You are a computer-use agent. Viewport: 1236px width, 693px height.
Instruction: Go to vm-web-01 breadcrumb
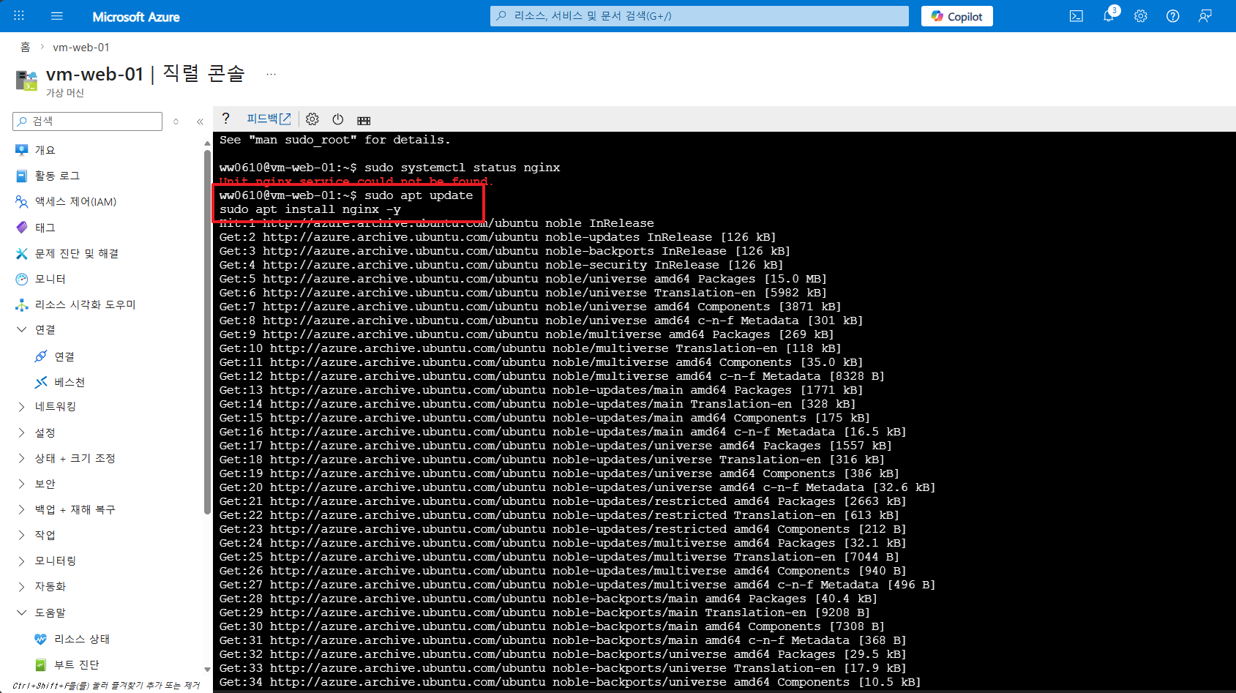coord(81,47)
